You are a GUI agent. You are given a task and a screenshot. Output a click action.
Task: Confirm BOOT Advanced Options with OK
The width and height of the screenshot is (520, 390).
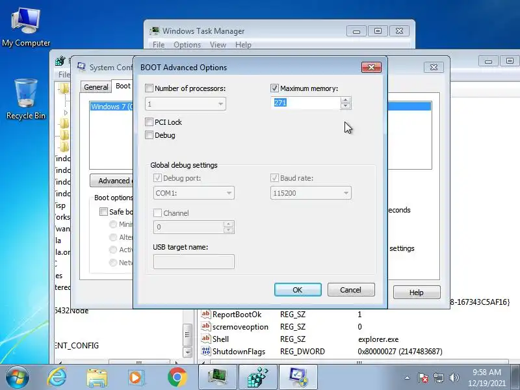(x=298, y=290)
